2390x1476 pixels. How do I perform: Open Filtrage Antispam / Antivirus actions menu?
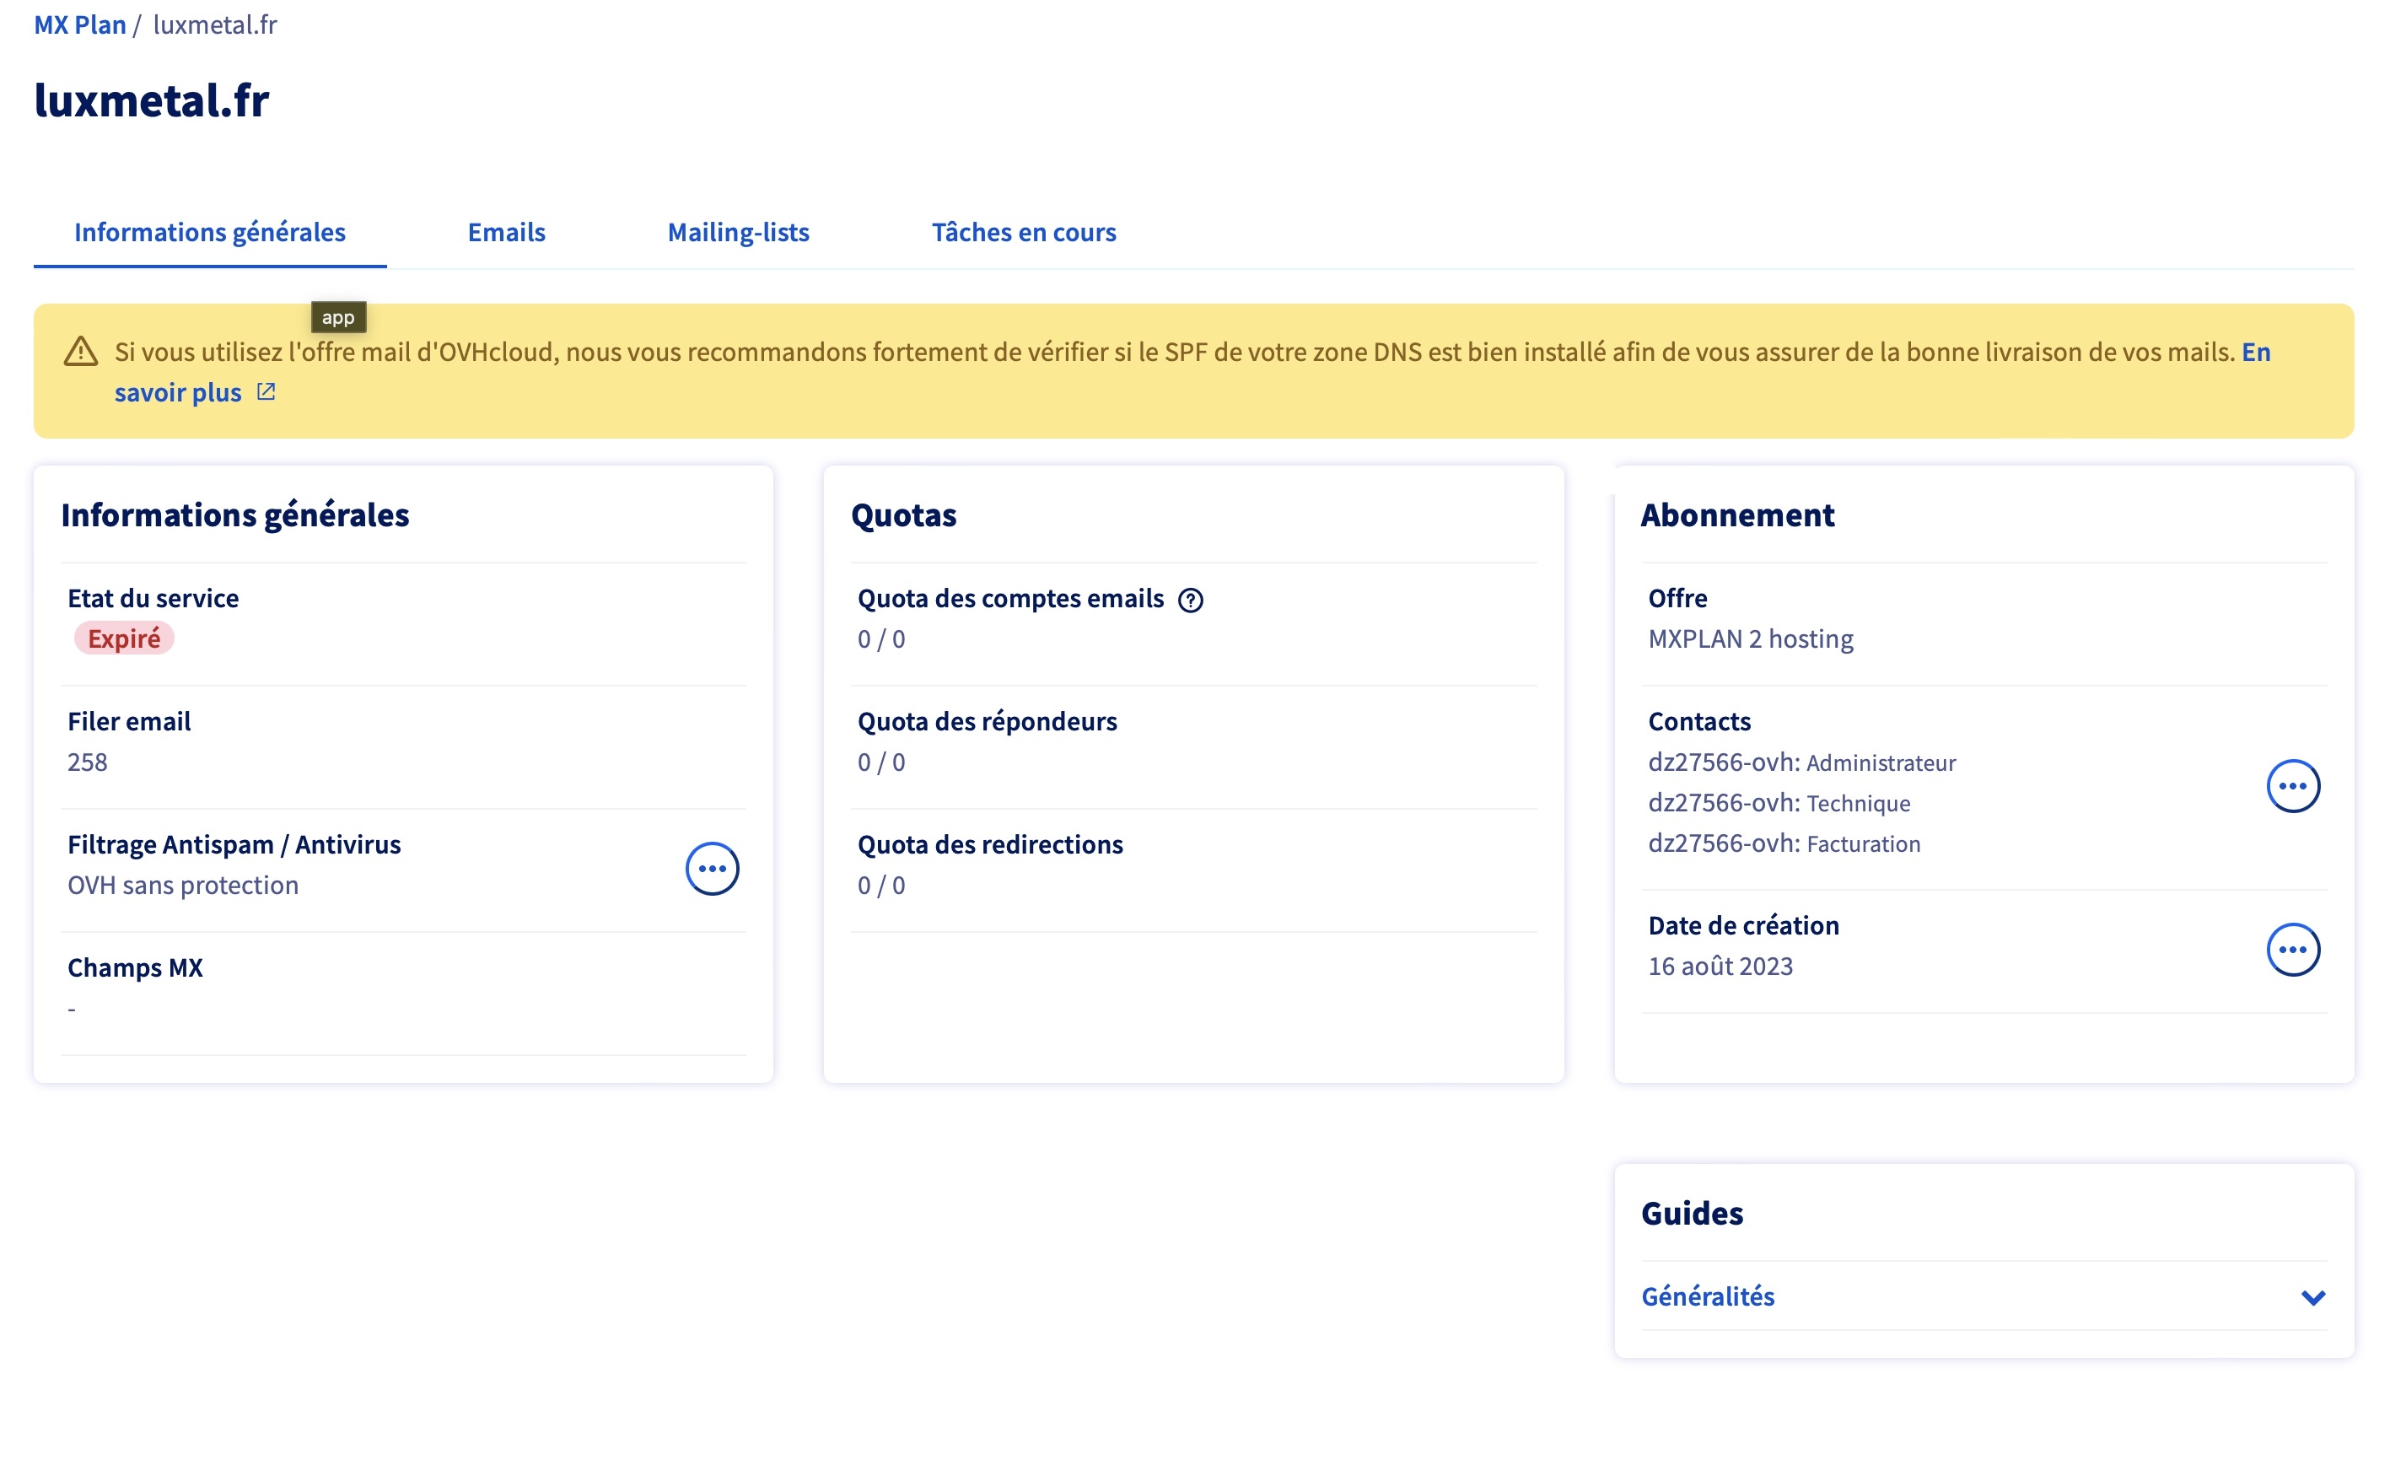712,868
